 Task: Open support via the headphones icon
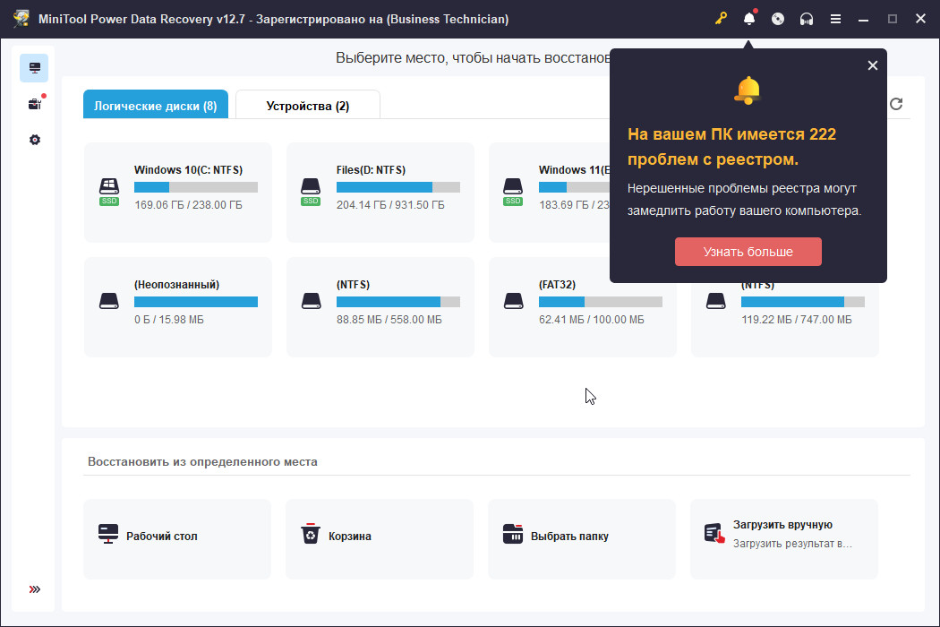[x=807, y=19]
